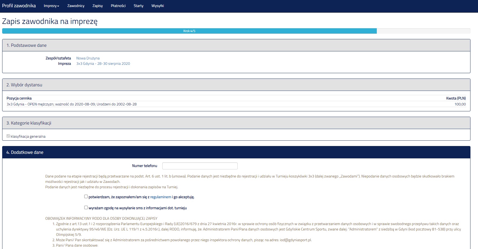Open the Imprezy dropdown menu
Viewport: 478px width, 249px height.
coord(51,6)
